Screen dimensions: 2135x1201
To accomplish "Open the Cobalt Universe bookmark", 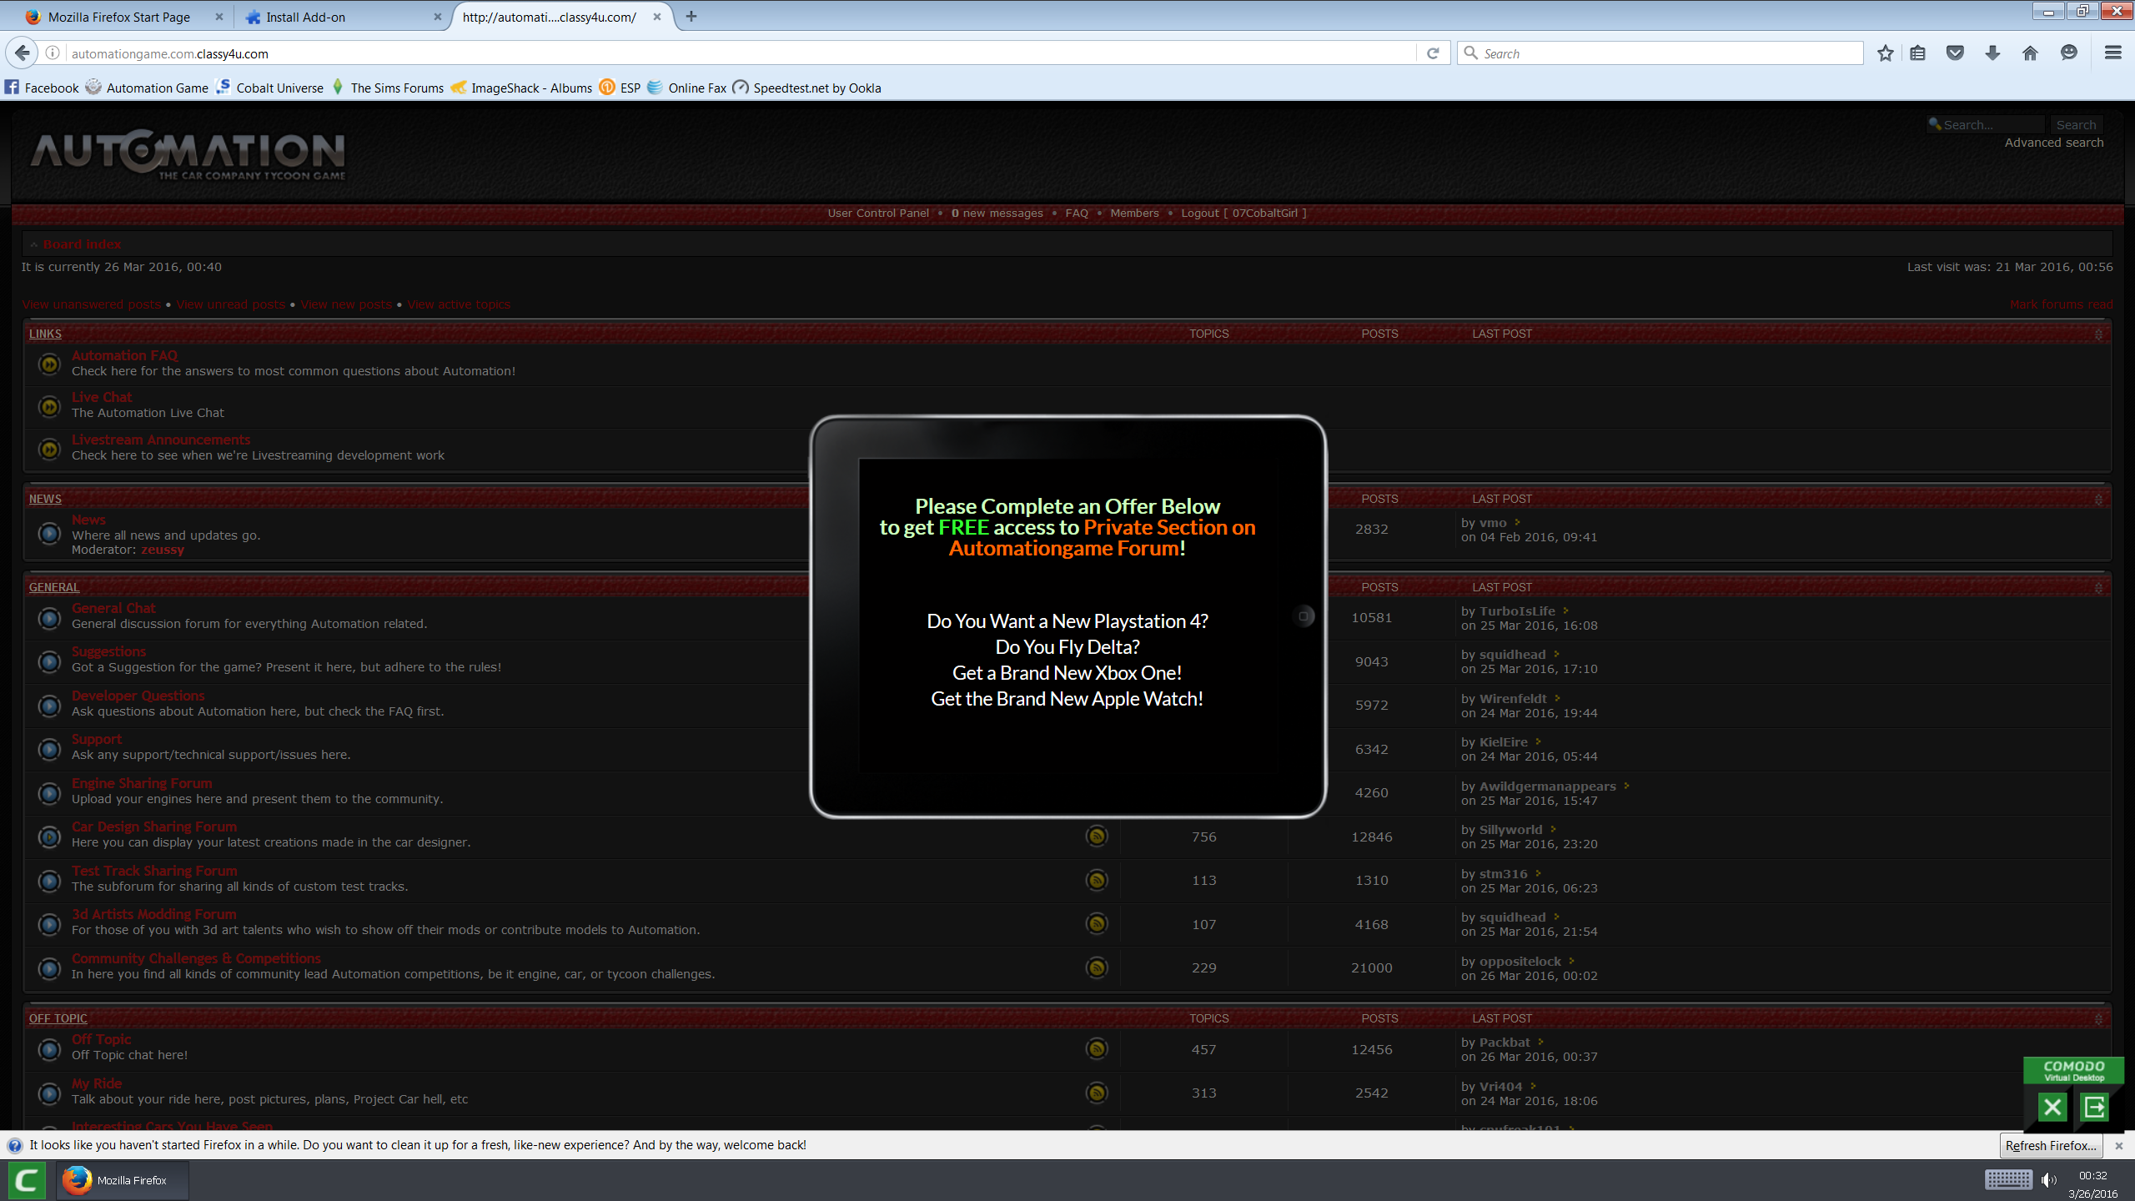I will (x=269, y=88).
